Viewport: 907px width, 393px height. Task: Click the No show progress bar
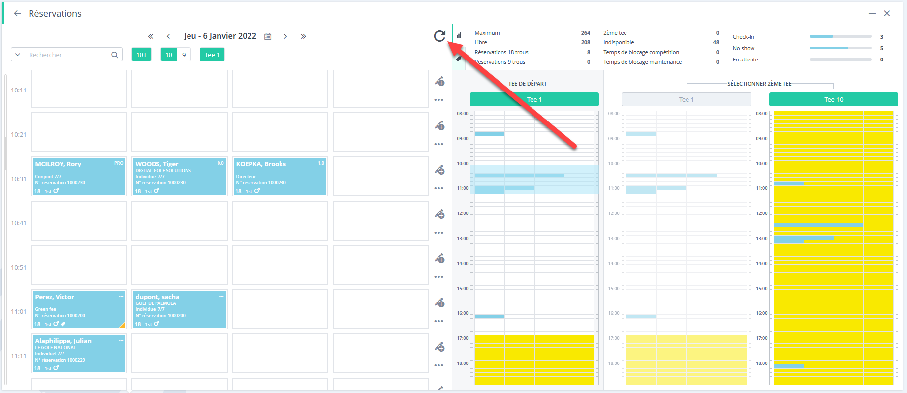click(841, 48)
